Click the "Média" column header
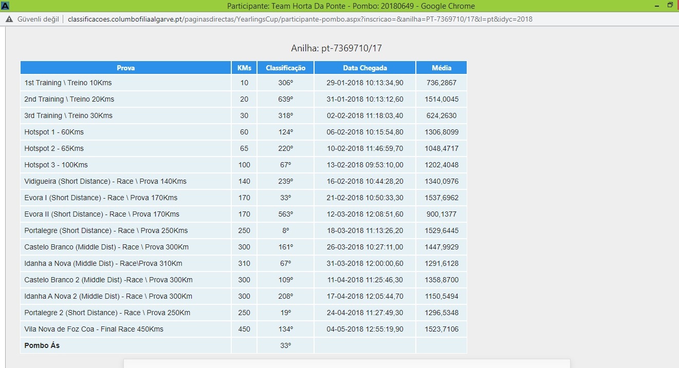This screenshot has height=368, width=679. click(x=441, y=67)
